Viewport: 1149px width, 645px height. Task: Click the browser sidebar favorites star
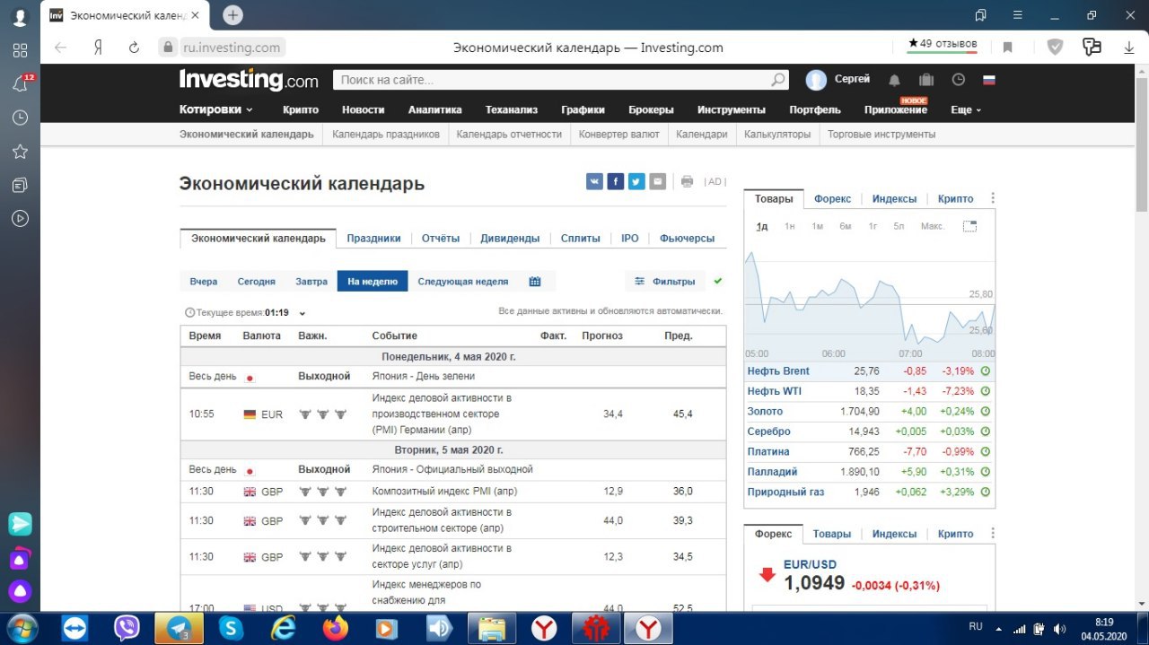click(20, 151)
